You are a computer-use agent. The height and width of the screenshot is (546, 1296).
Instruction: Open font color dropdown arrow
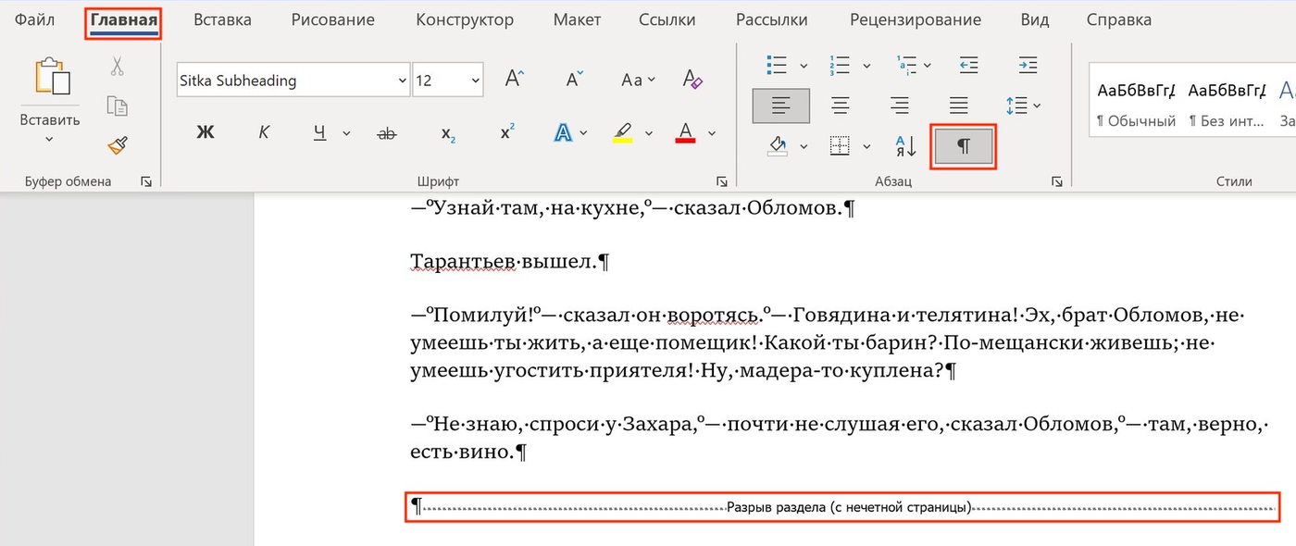point(712,133)
